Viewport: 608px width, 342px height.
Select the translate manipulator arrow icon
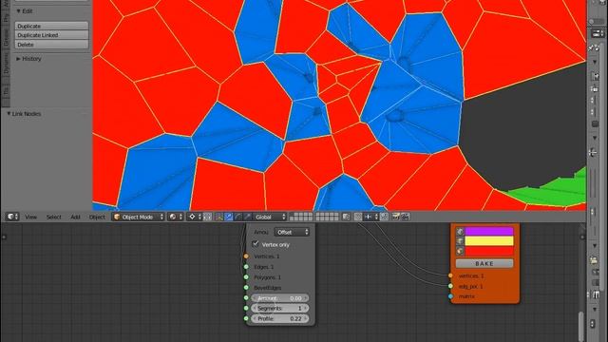pos(229,217)
